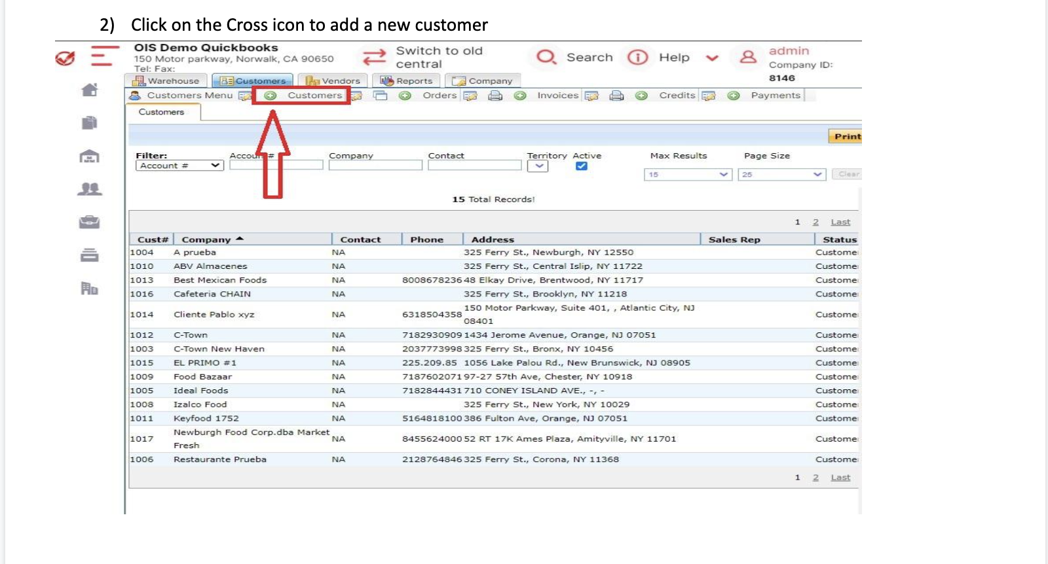Select the Customers sub-tab below toolbar
This screenshot has height=564, width=1048.
click(162, 112)
